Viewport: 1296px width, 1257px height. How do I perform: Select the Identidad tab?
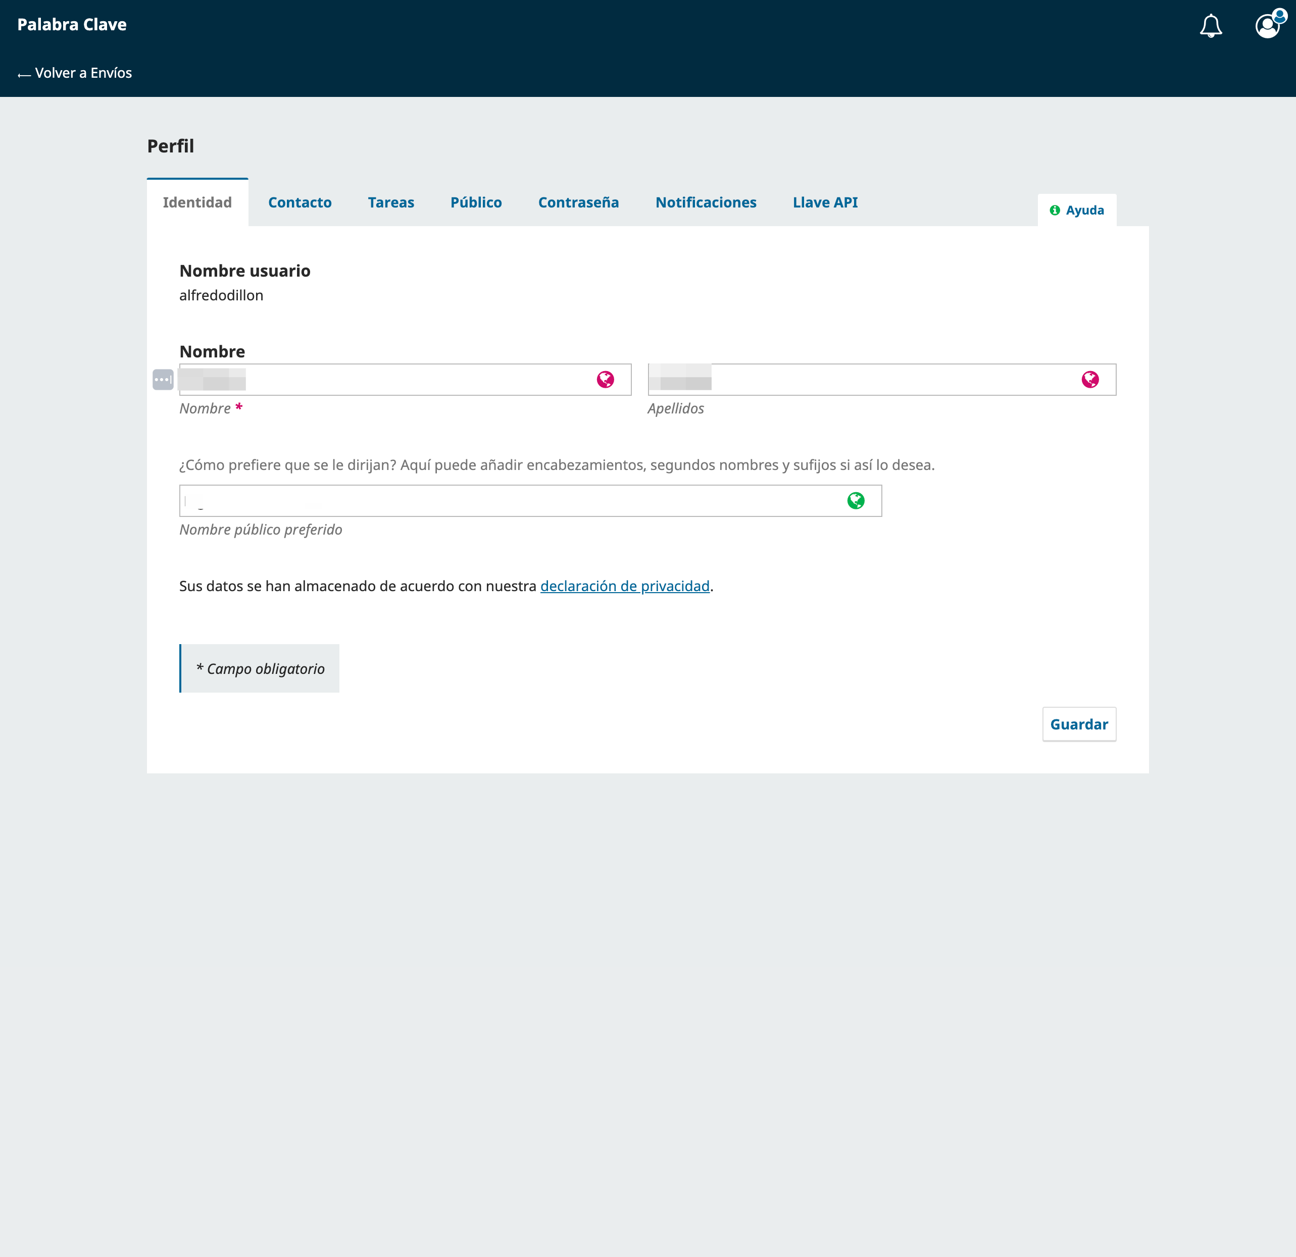[x=197, y=202]
